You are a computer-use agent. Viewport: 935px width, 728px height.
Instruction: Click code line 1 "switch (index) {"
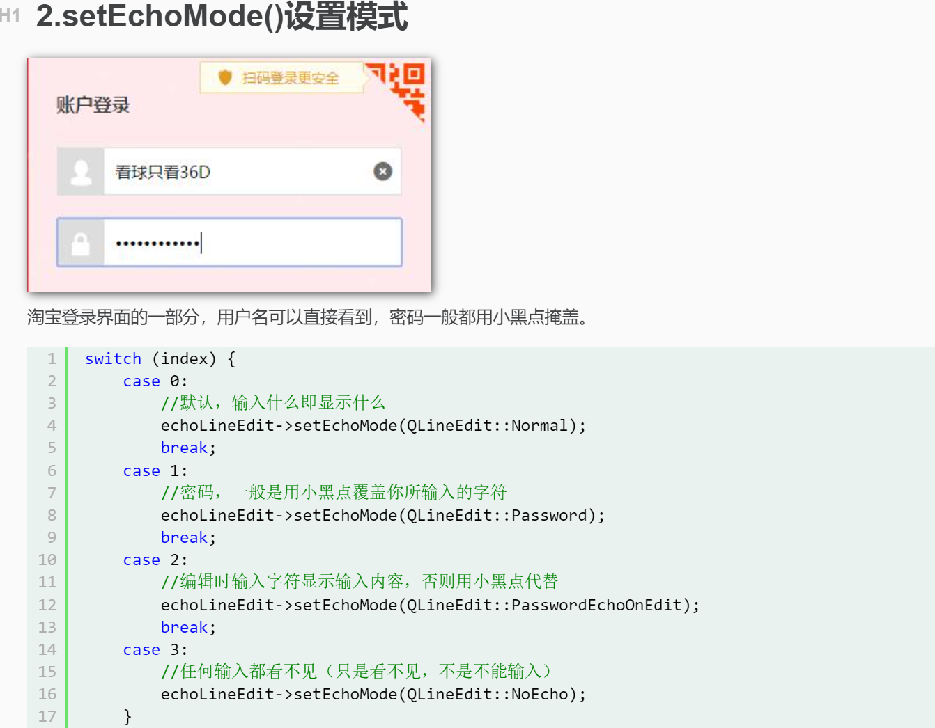(x=160, y=358)
